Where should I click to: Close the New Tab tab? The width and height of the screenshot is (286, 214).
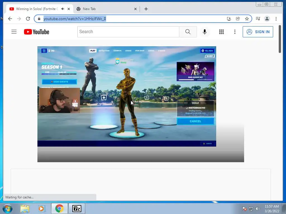point(135,9)
